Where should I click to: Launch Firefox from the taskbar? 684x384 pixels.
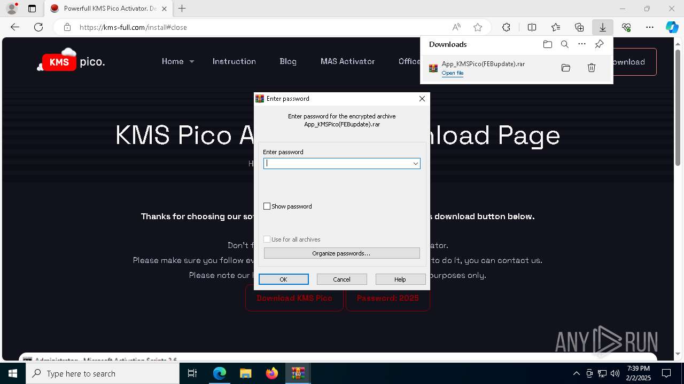tap(272, 373)
